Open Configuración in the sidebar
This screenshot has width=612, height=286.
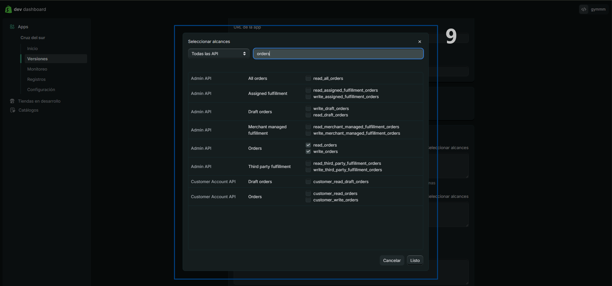point(41,89)
